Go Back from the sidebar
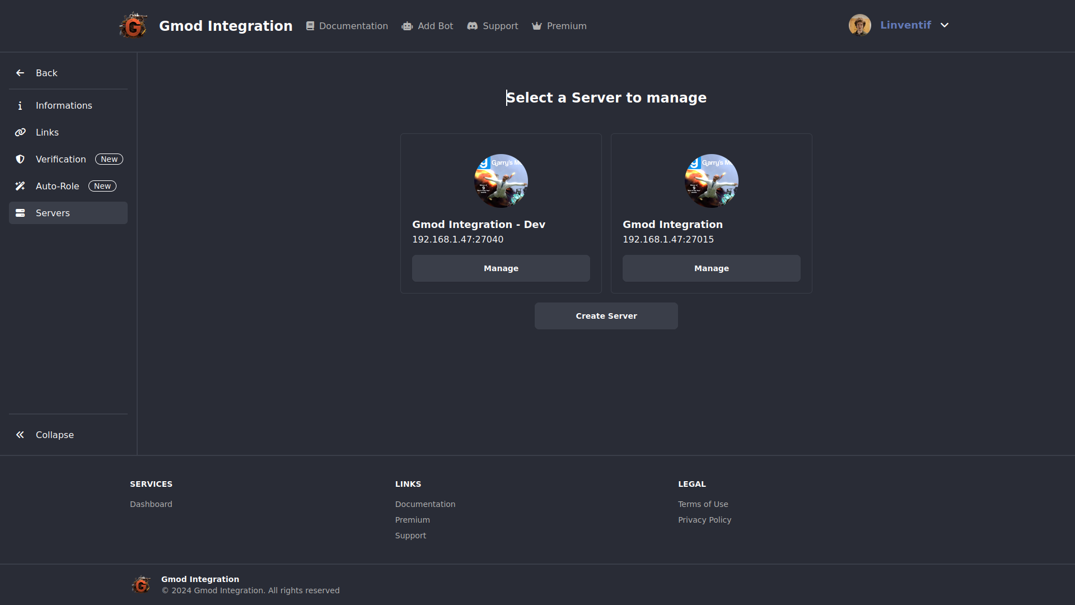The image size is (1075, 605). tap(68, 73)
